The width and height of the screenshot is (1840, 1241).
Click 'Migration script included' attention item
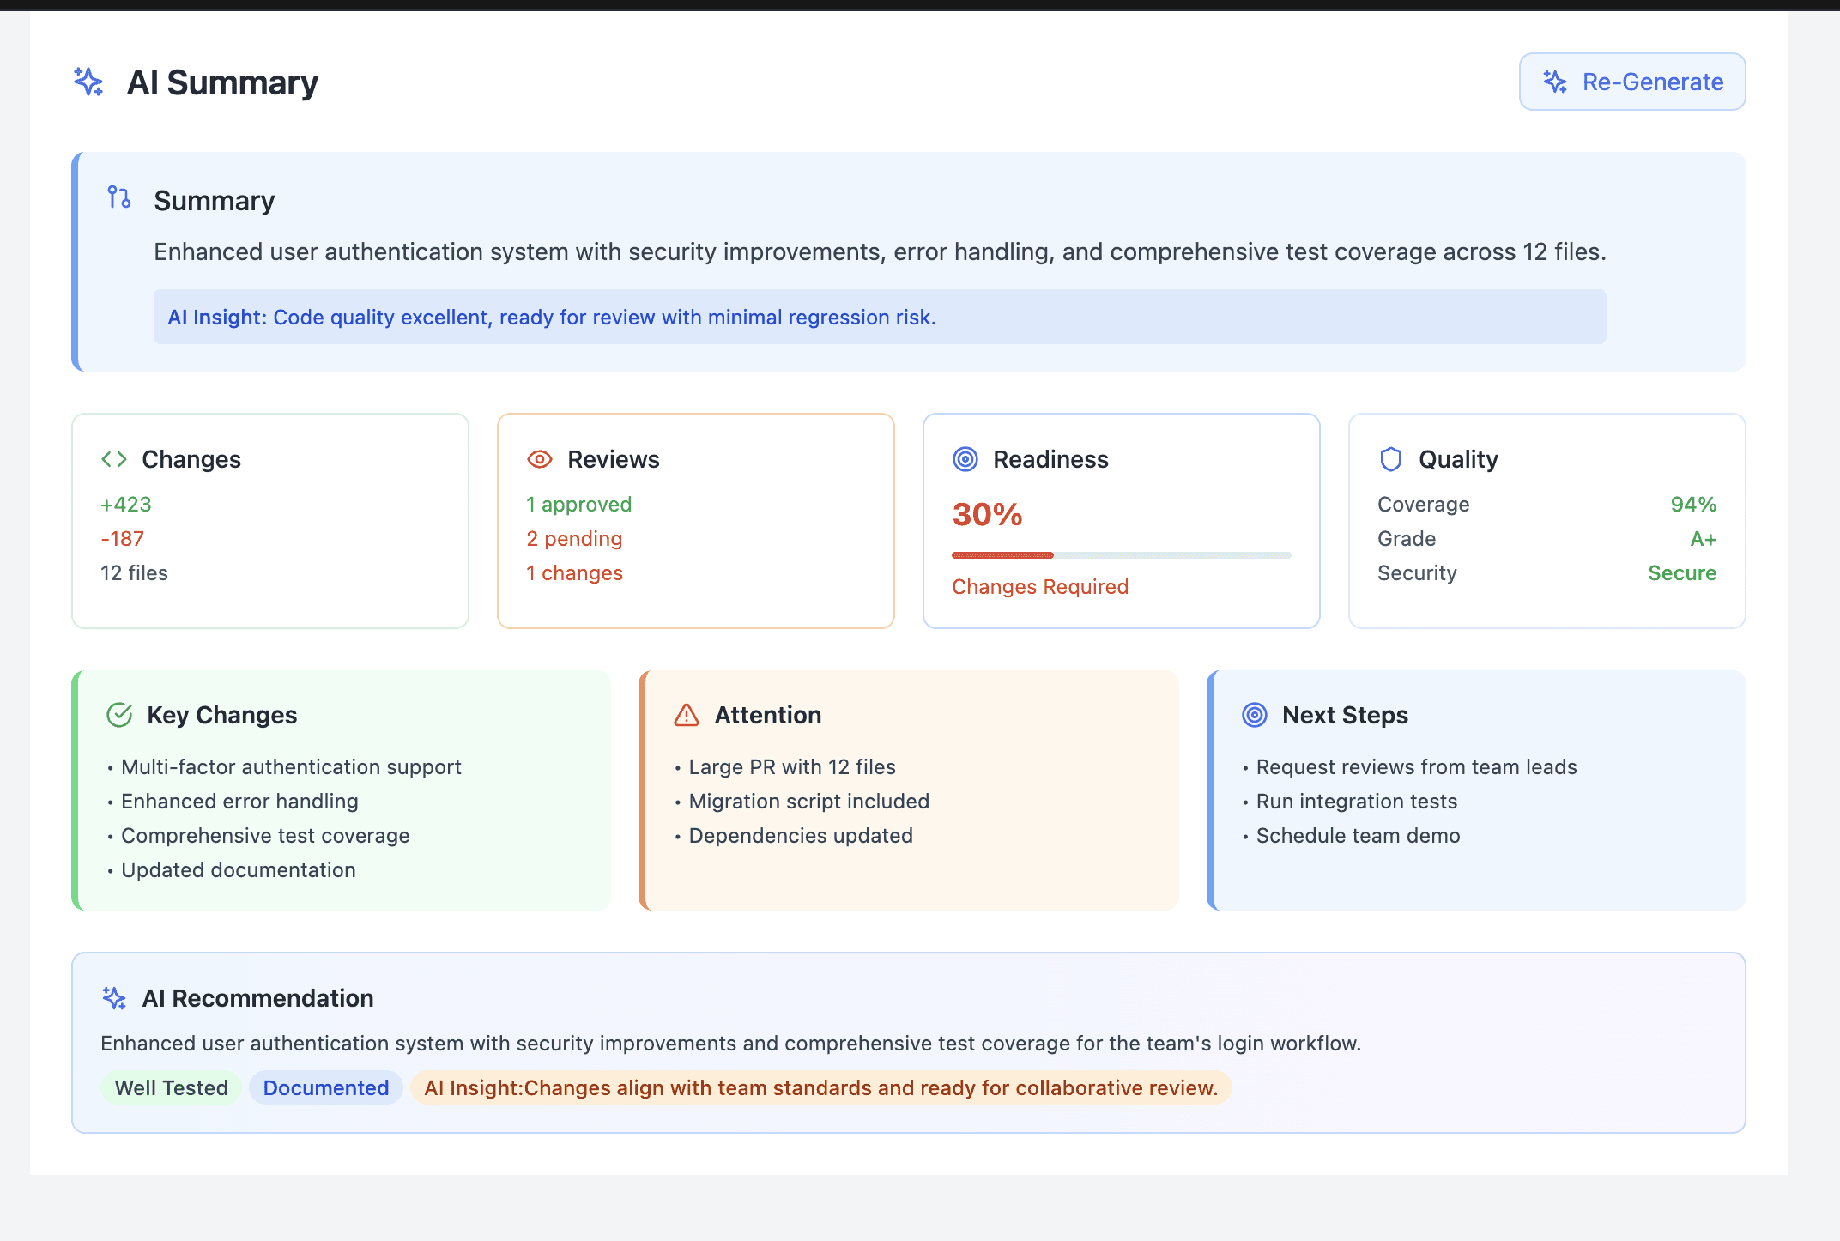[808, 801]
